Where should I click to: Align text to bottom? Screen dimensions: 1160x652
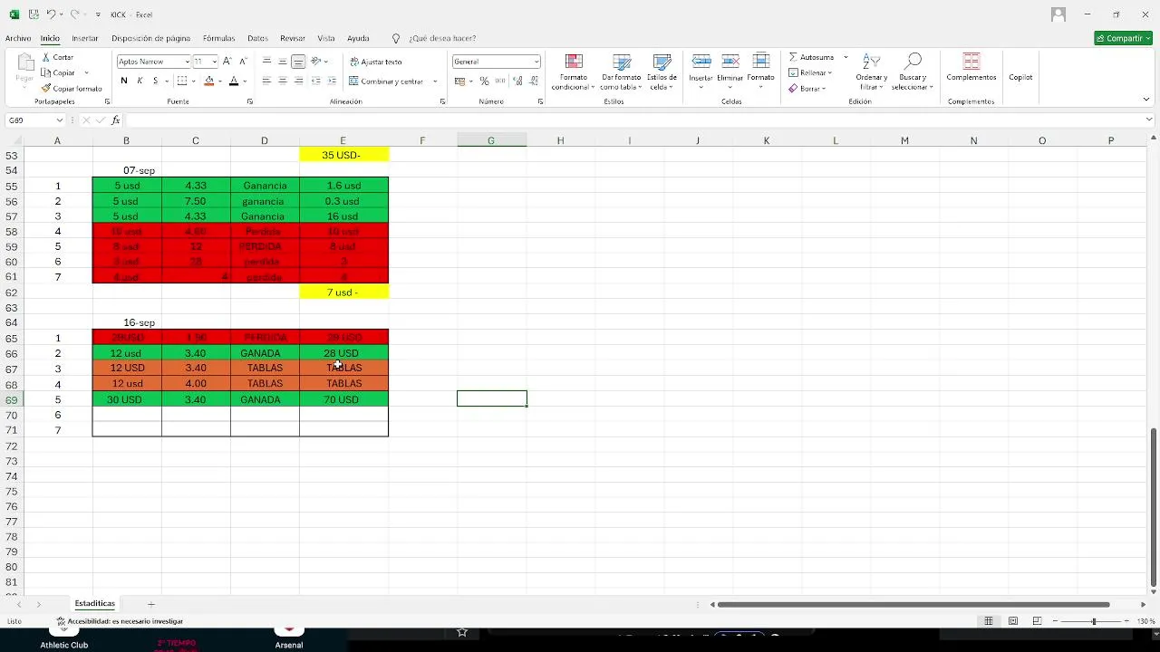pos(298,62)
